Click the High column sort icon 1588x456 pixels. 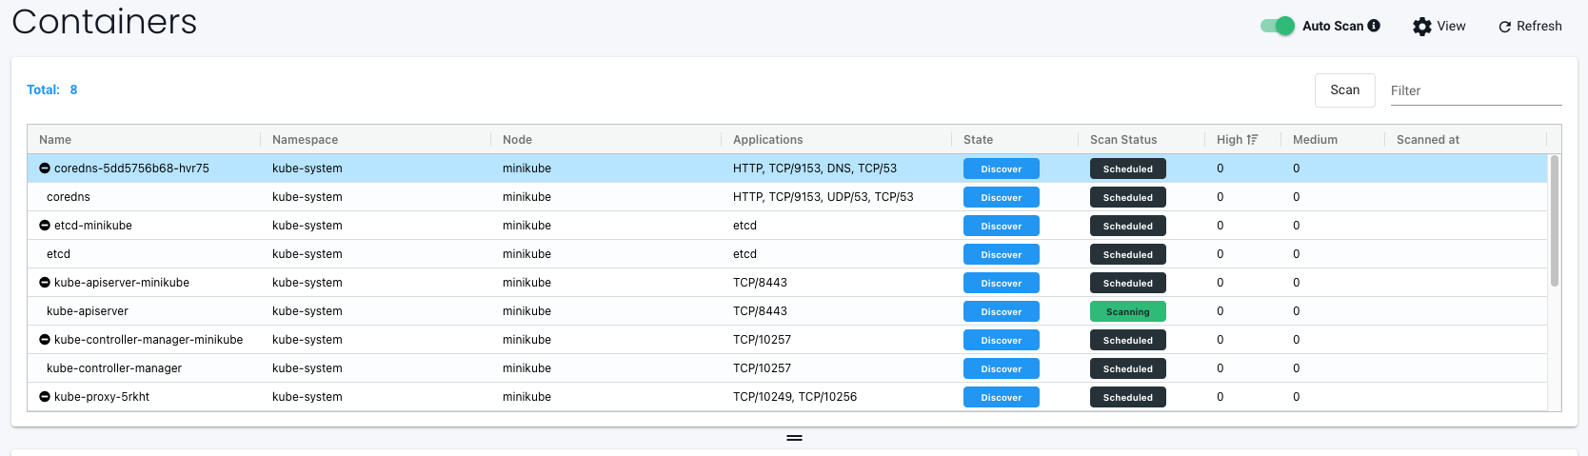[x=1252, y=140]
